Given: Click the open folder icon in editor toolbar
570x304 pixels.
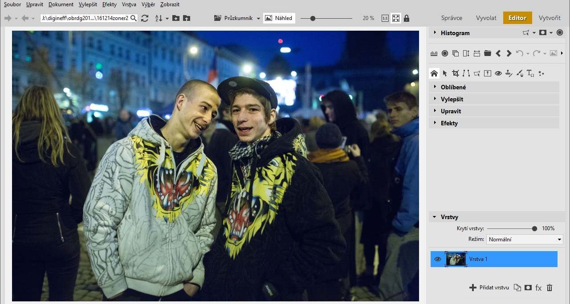Looking at the screenshot, I should pos(488,53).
